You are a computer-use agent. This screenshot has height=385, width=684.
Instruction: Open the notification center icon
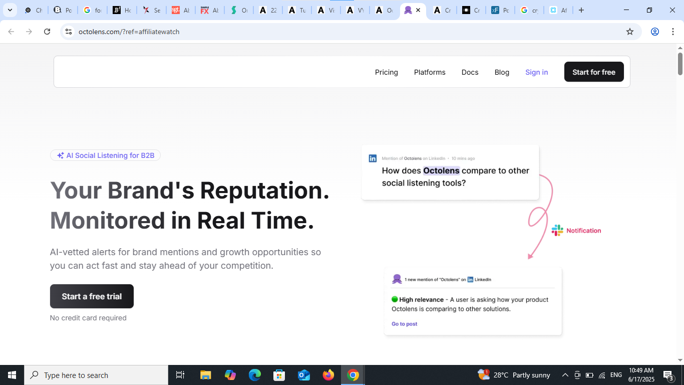tap(668, 375)
